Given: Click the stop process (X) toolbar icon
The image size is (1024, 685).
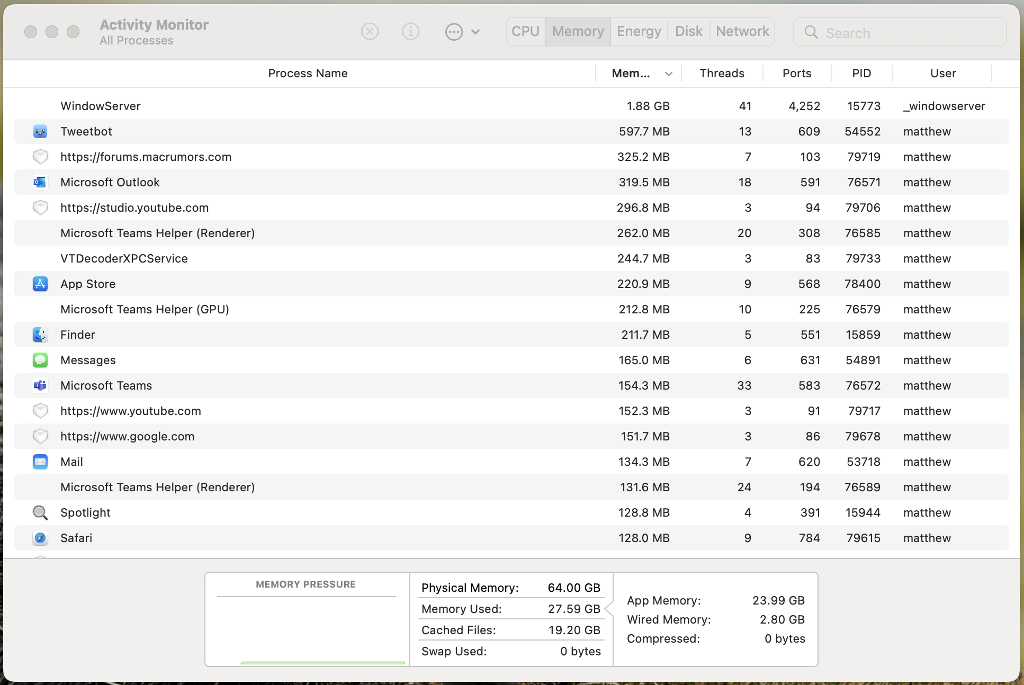Looking at the screenshot, I should click(x=370, y=32).
